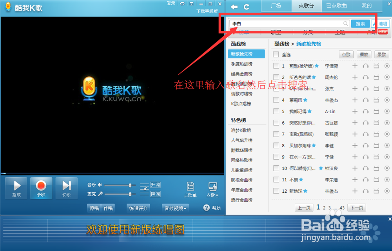Switch to the 我的 tab
The image size is (392, 251).
[x=367, y=6]
